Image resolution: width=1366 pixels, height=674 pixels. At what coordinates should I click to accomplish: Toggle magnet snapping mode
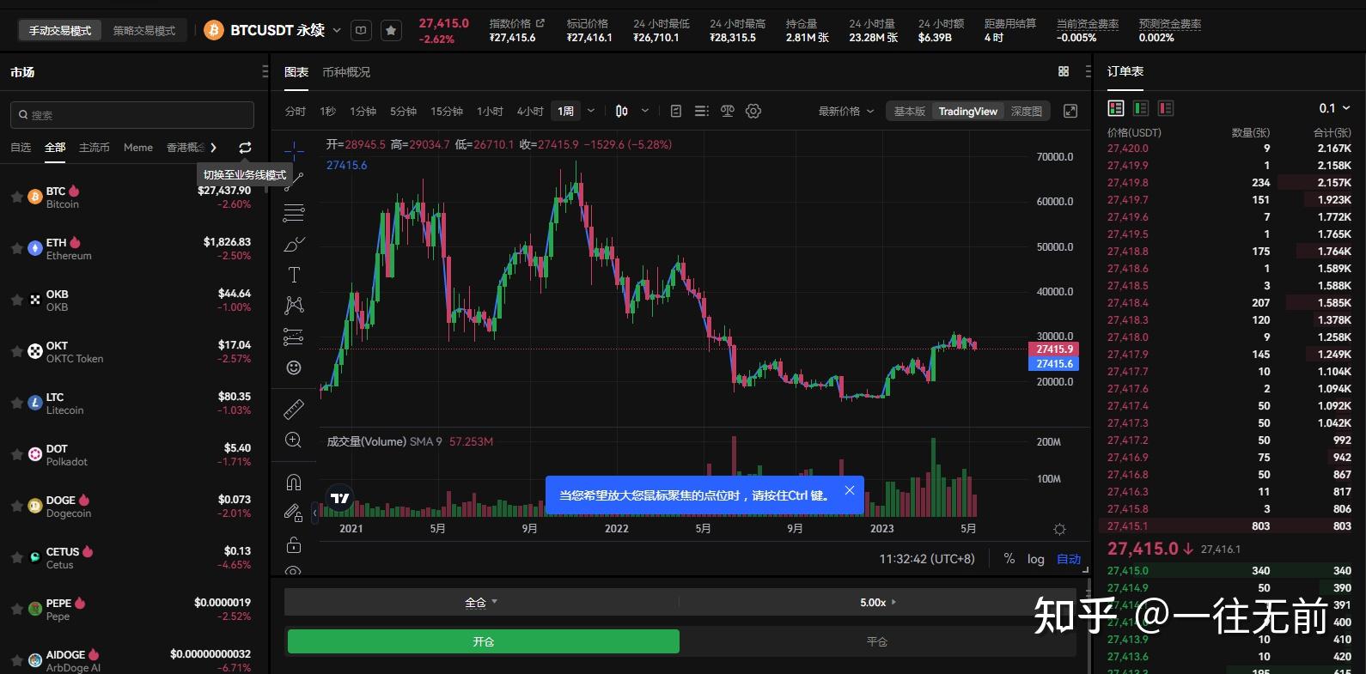[294, 482]
